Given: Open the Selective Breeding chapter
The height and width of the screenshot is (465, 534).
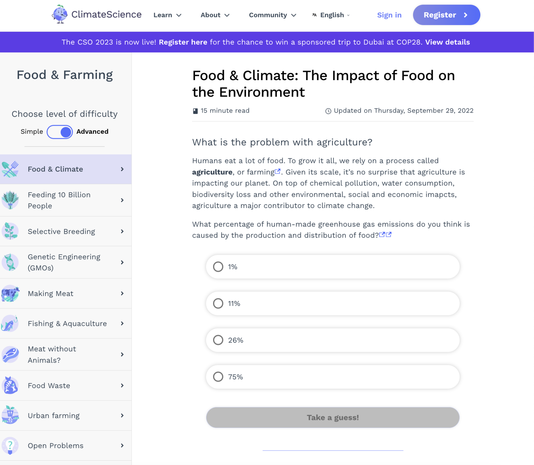Looking at the screenshot, I should point(61,231).
